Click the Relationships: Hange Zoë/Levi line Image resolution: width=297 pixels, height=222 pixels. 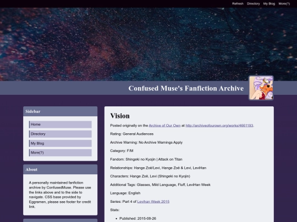[x=158, y=168]
